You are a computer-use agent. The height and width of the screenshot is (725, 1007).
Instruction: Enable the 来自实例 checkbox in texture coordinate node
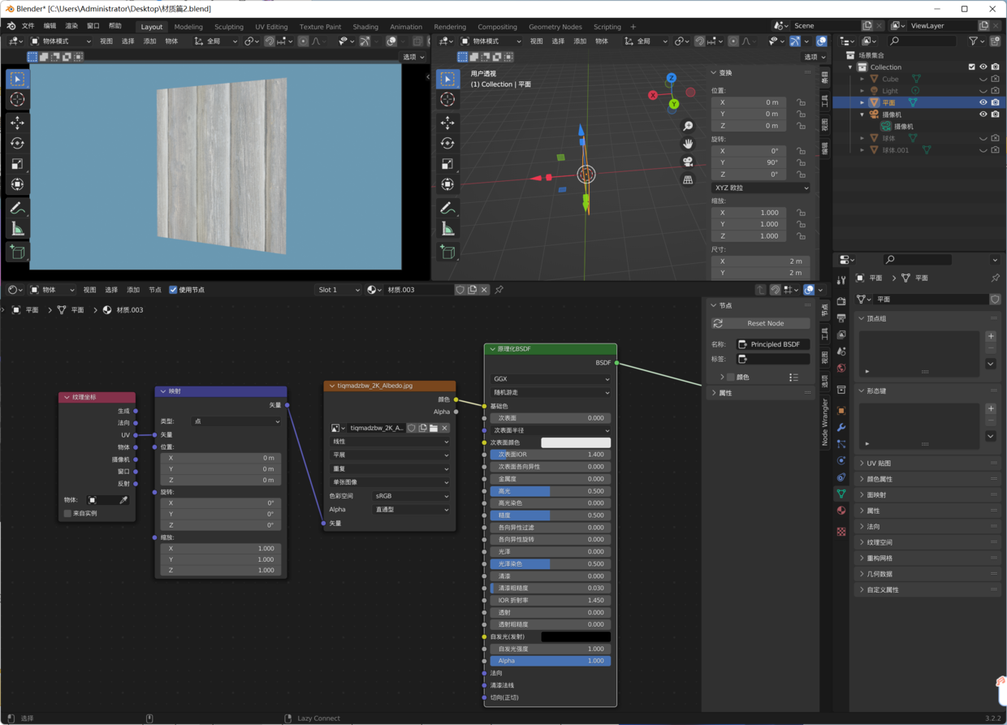pyautogui.click(x=67, y=513)
